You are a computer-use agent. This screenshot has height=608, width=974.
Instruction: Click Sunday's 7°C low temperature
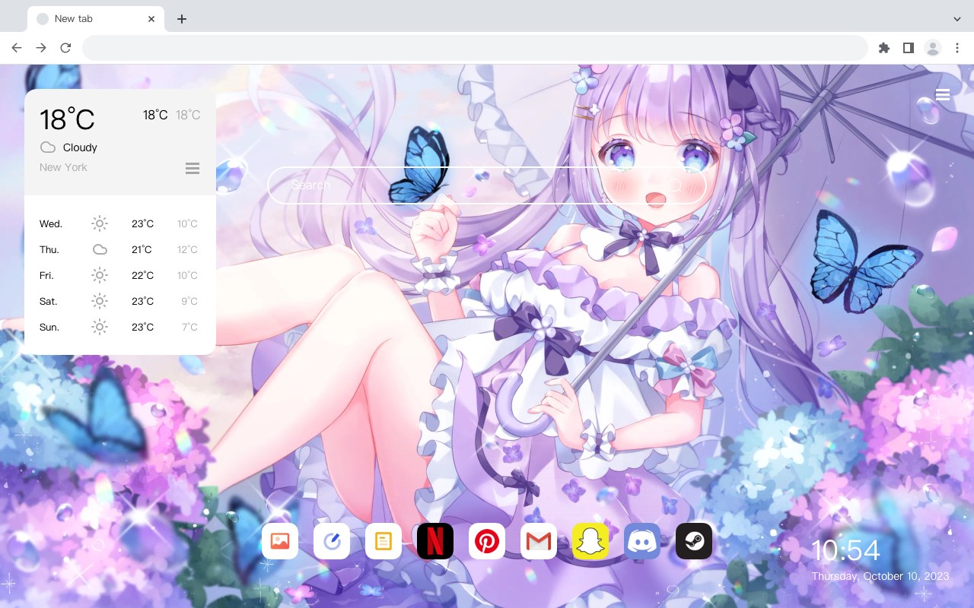tap(189, 327)
